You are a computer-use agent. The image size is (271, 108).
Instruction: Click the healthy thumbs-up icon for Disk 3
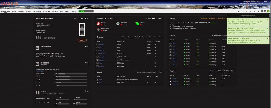click(210, 52)
